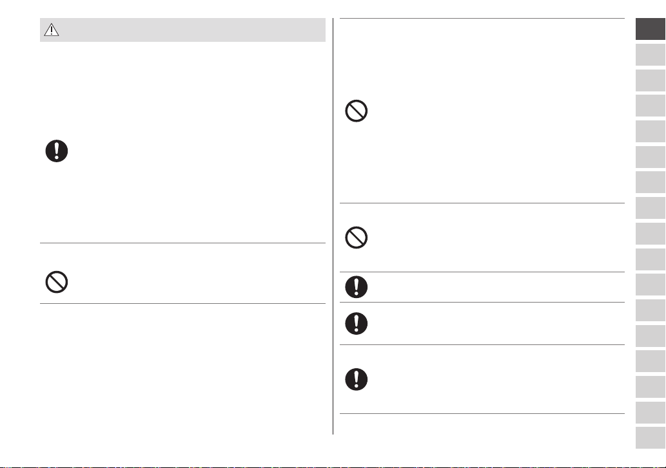Image resolution: width=666 pixels, height=468 pixels.
Task: Click the warning triangle icon in the grey header
Action: click(52, 30)
